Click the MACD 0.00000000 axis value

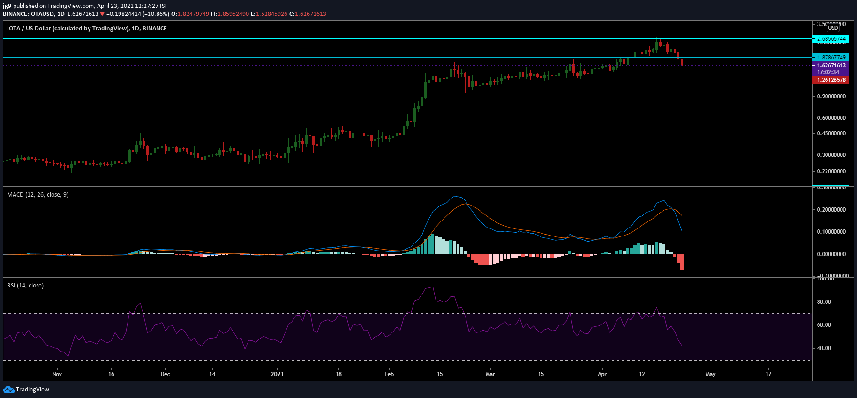(x=831, y=254)
